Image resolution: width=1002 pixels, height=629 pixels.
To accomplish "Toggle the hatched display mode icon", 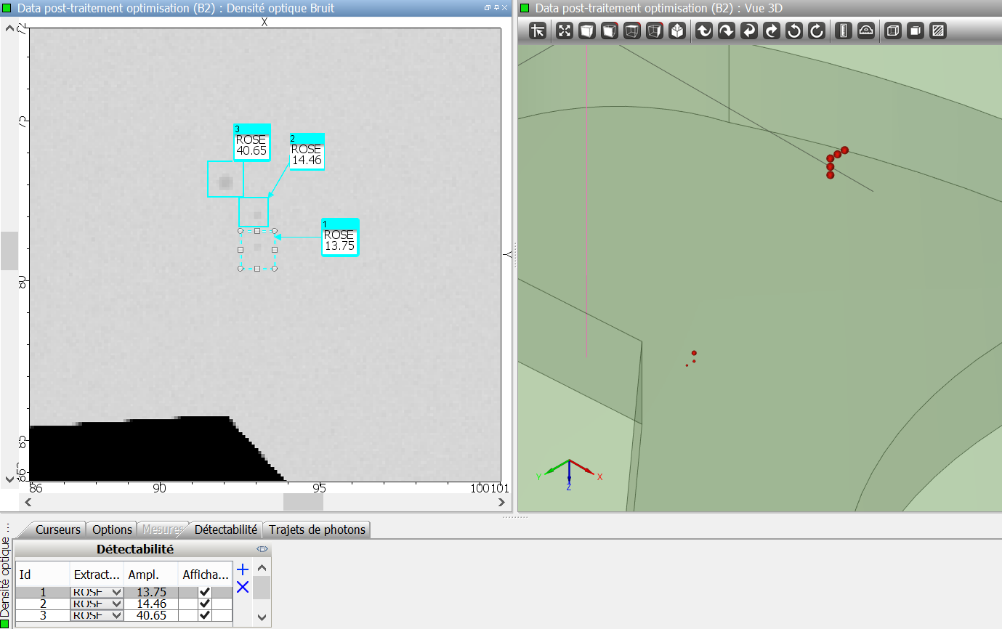I will [x=938, y=31].
